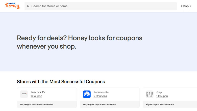Image resolution: width=197 pixels, height=111 pixels.
Task: Open Paramount+ '2 Coupons' link
Action: tap(100, 96)
